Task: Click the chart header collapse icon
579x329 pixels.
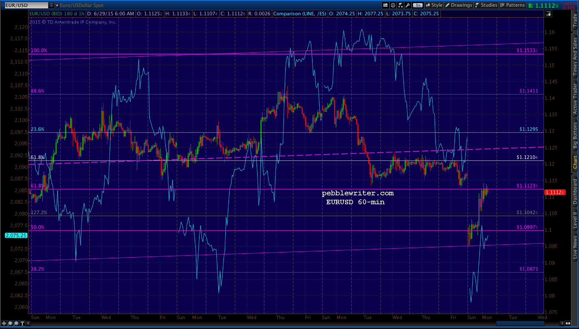Action: 548,14
